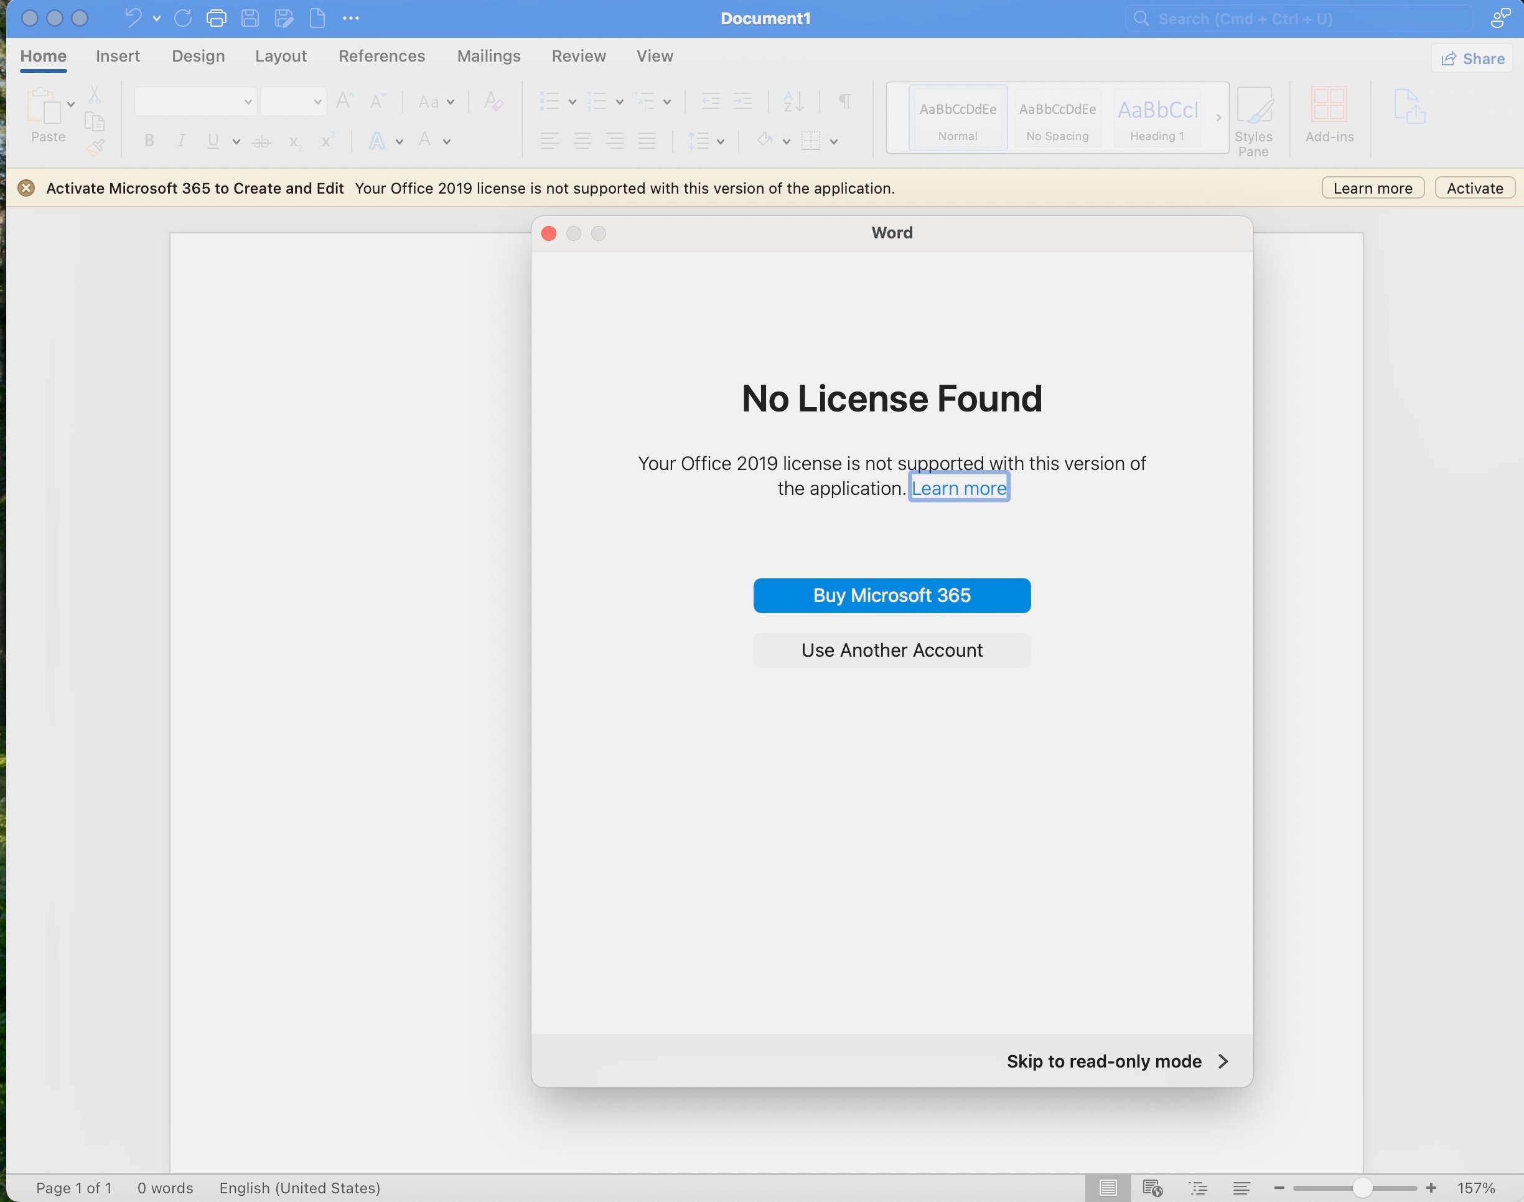
Task: Click the Superscript icon
Action: pyautogui.click(x=327, y=141)
